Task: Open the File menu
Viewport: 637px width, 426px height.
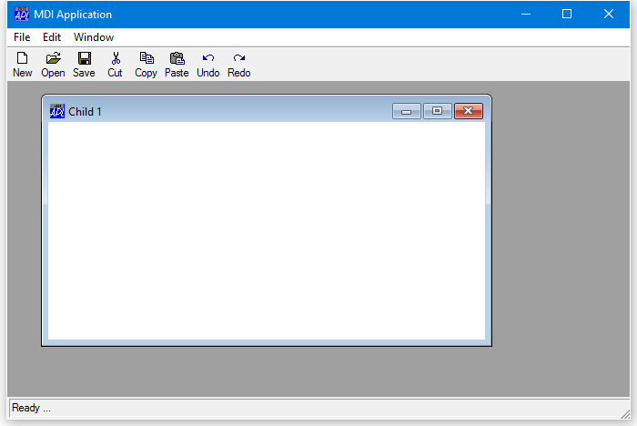Action: [22, 37]
